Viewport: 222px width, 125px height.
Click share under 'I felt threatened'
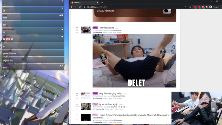105,33
